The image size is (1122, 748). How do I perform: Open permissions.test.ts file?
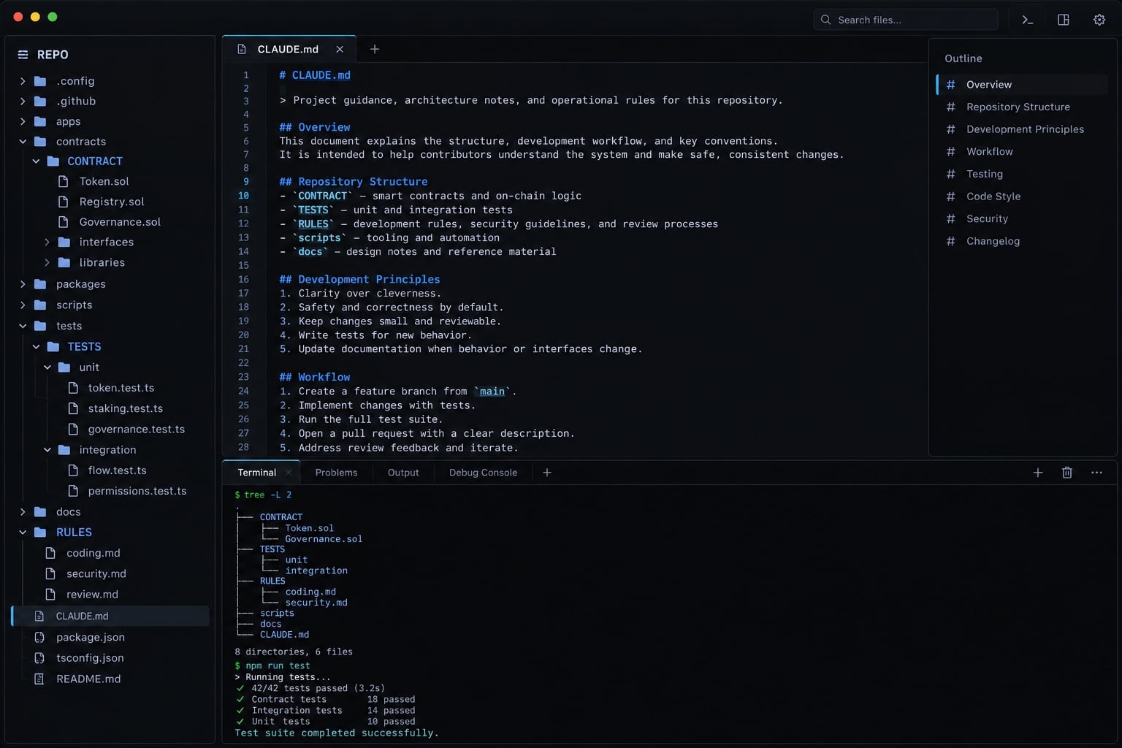coord(137,491)
